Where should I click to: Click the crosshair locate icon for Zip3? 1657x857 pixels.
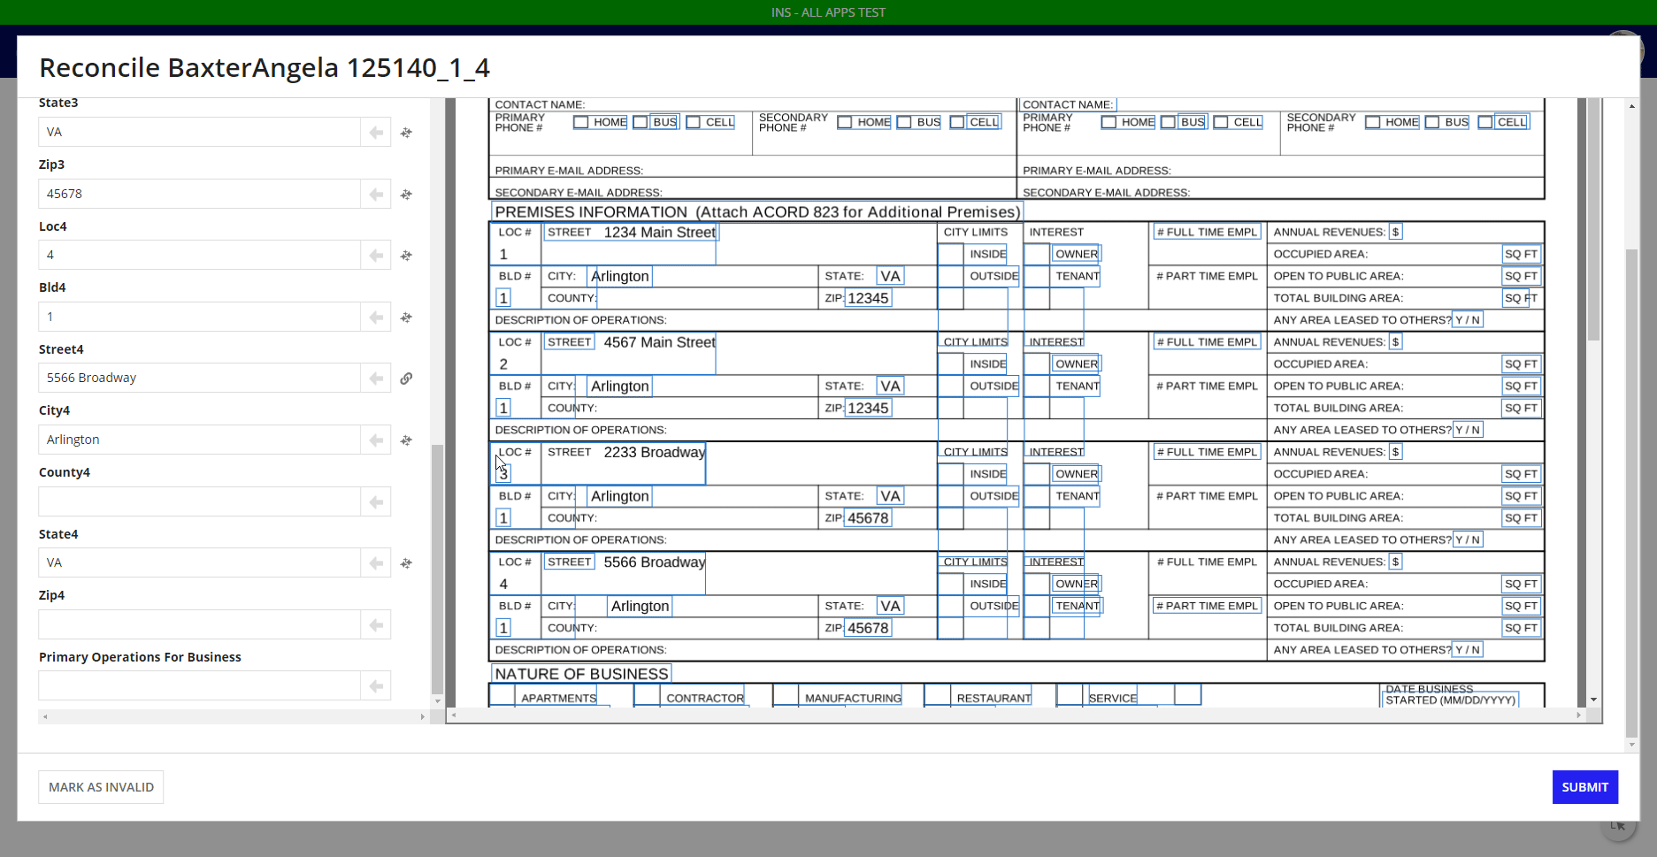click(406, 195)
